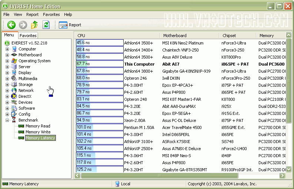Open the Favorites menu

pyautogui.click(x=51, y=14)
